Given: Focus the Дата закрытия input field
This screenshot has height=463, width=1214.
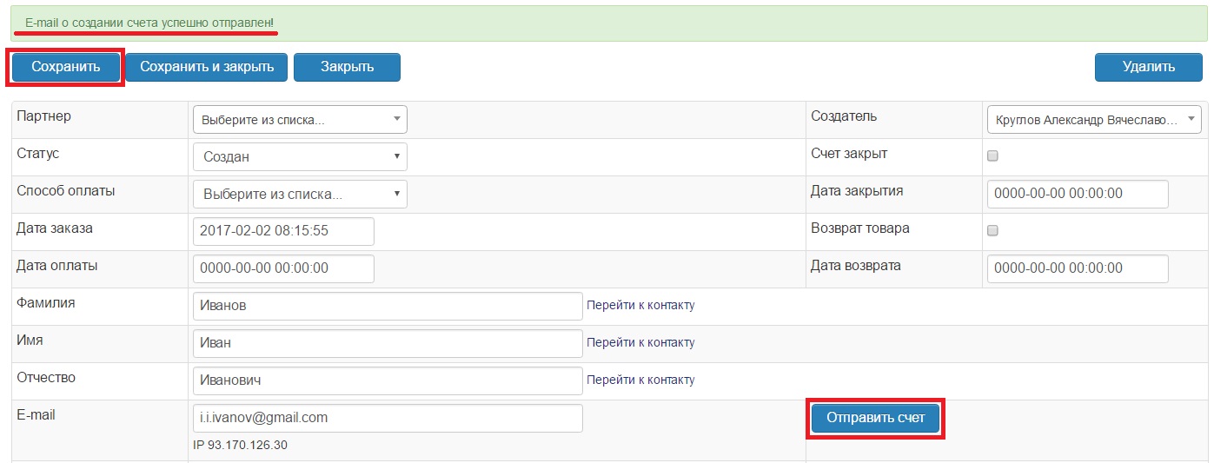Looking at the screenshot, I should [1078, 195].
